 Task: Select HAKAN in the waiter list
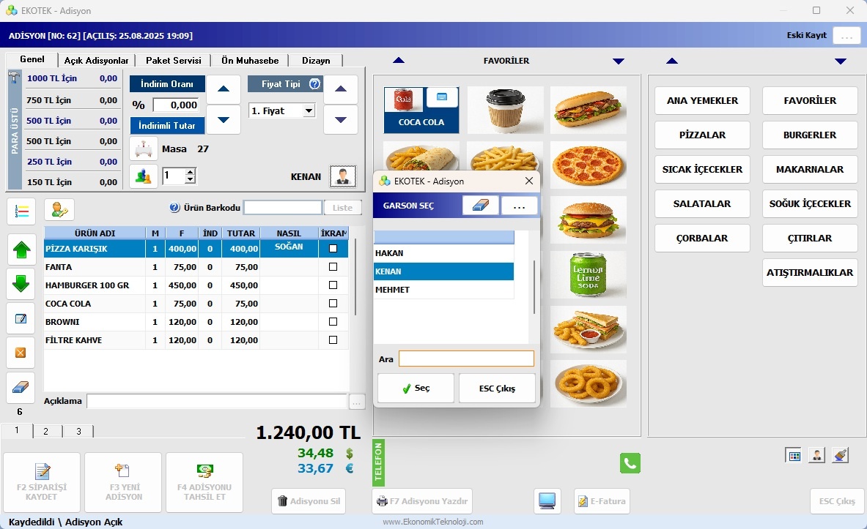[x=444, y=253]
